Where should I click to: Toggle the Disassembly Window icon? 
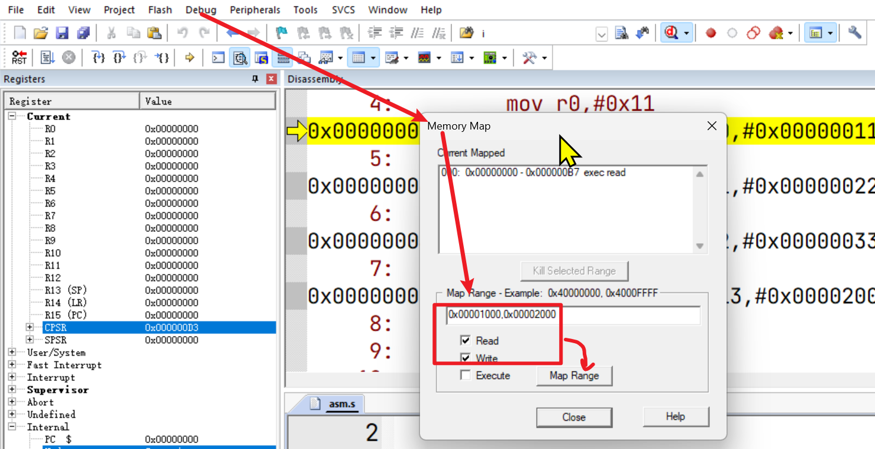(240, 57)
